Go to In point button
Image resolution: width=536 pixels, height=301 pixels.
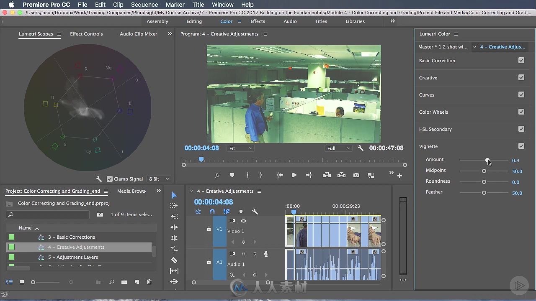click(280, 175)
